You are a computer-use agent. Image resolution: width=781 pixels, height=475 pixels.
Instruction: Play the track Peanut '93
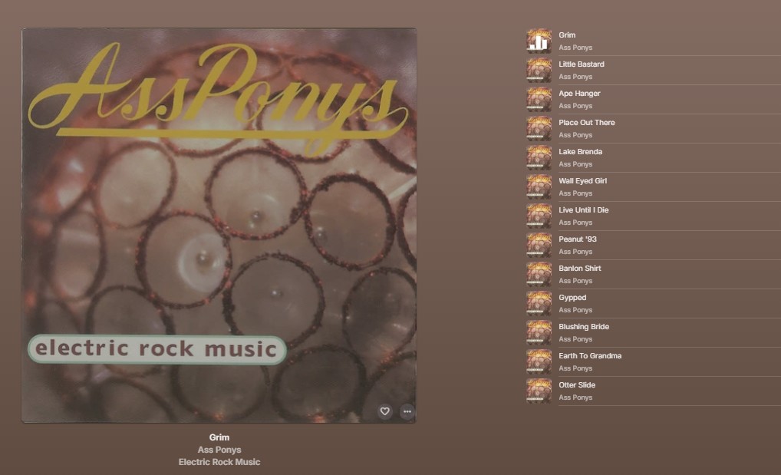pos(578,239)
